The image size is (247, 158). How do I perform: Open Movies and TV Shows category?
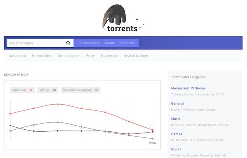tap(188, 88)
